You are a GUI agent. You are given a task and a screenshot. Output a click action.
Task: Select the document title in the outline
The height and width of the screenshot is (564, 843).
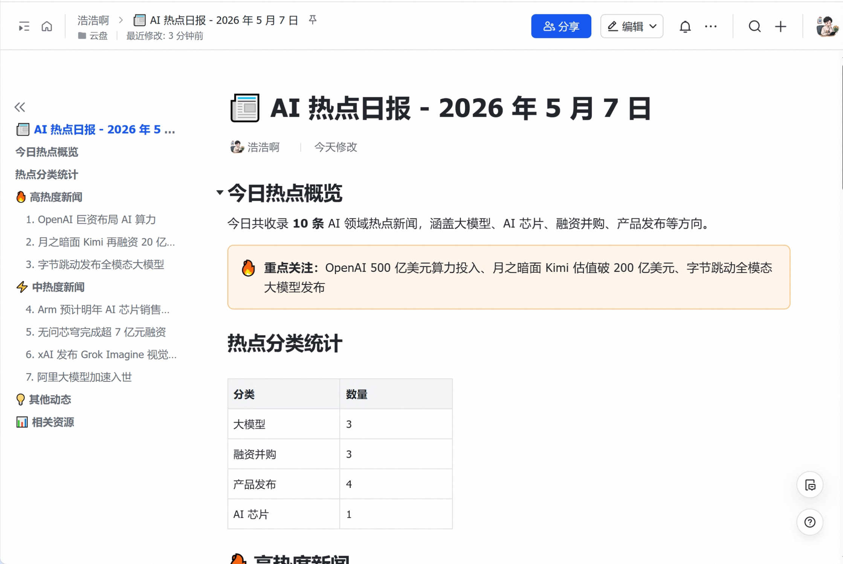[x=96, y=130]
